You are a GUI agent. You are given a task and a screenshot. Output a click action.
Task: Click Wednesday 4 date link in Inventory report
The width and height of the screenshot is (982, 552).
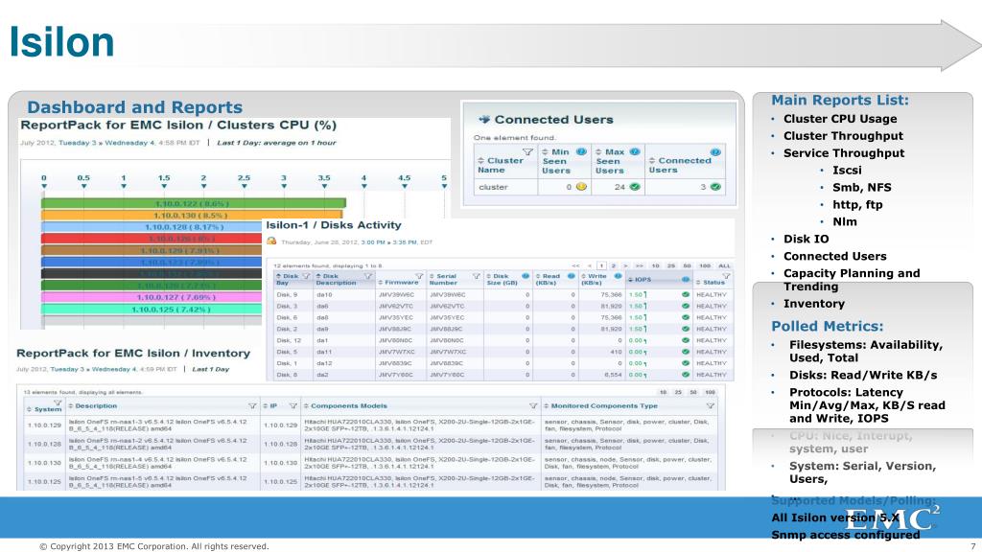point(114,369)
